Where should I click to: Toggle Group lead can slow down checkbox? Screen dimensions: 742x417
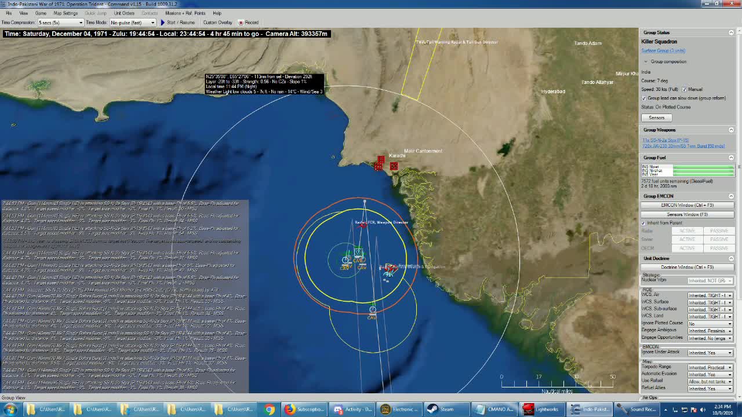click(x=644, y=98)
